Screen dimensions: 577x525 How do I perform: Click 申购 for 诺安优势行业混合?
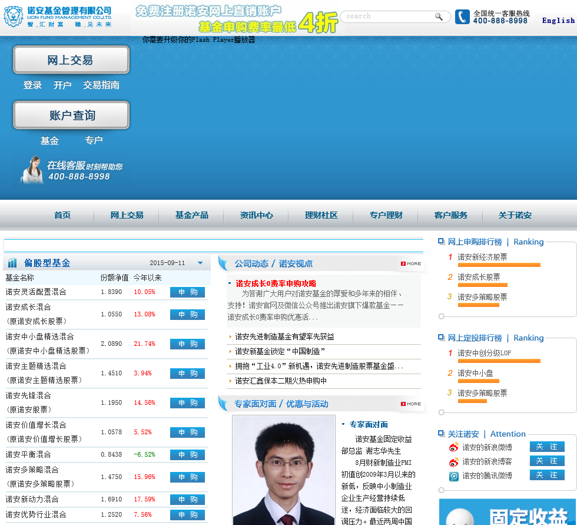187,515
